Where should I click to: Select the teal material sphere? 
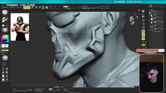click(7, 76)
